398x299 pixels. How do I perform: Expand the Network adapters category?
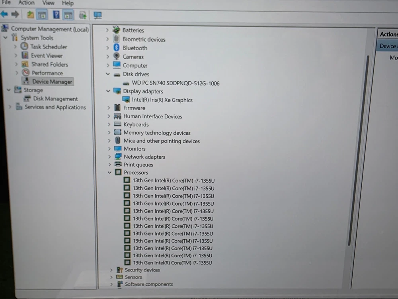point(109,157)
